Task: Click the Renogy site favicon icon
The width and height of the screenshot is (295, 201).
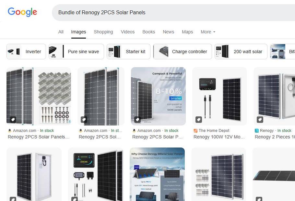Action: (x=257, y=131)
